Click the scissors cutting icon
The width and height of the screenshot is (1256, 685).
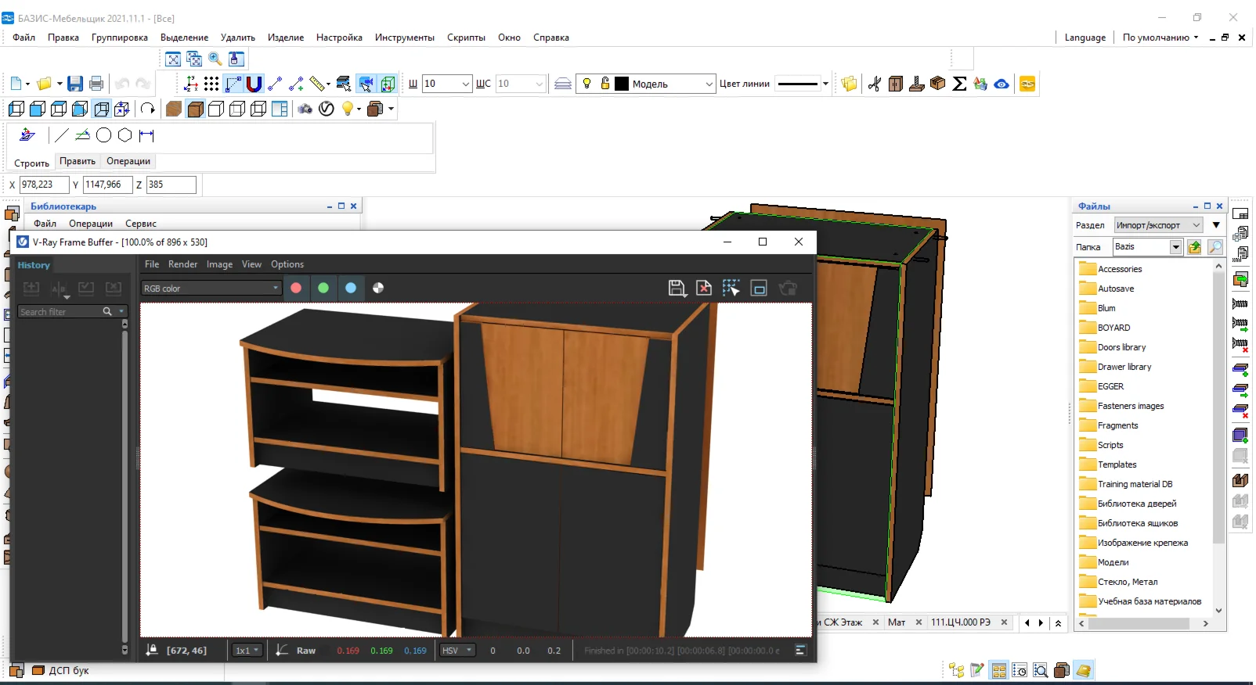tap(875, 84)
